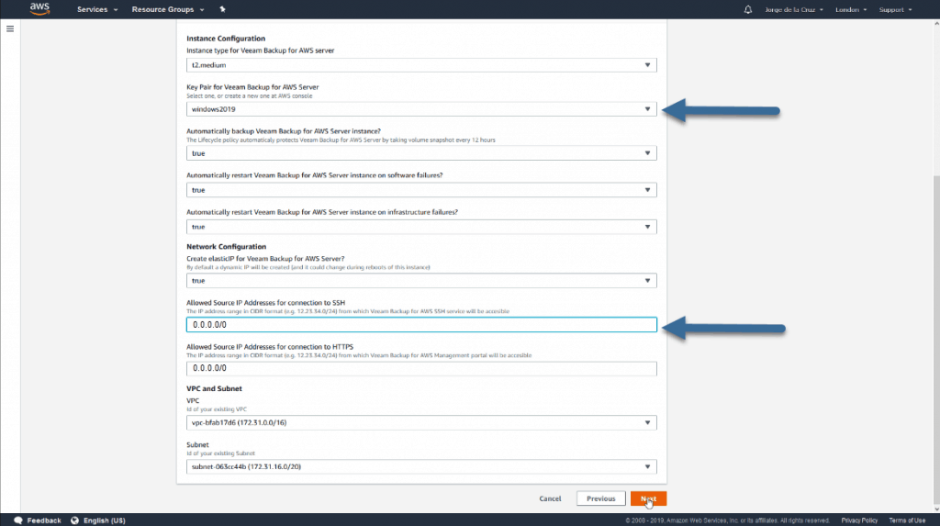Click the globe language icon

(75, 520)
